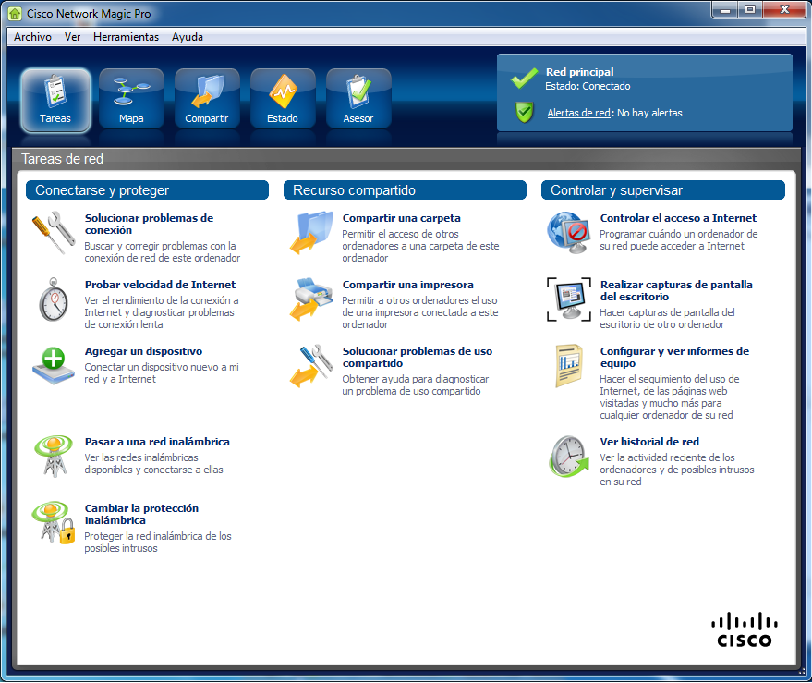Click the shared printer icon

pyautogui.click(x=311, y=299)
